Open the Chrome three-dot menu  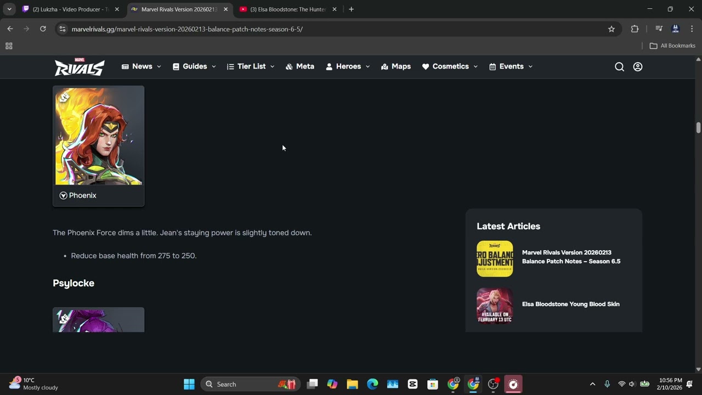[692, 29]
